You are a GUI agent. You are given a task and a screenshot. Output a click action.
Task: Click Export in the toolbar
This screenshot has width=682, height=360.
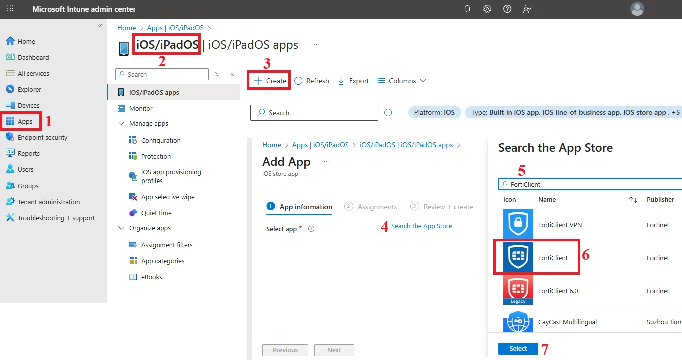[353, 81]
